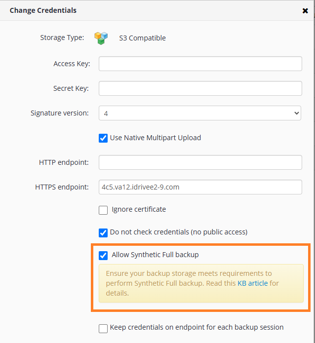The image size is (315, 343).
Task: Toggle Do not check credentials checkbox
Action: [x=103, y=233]
